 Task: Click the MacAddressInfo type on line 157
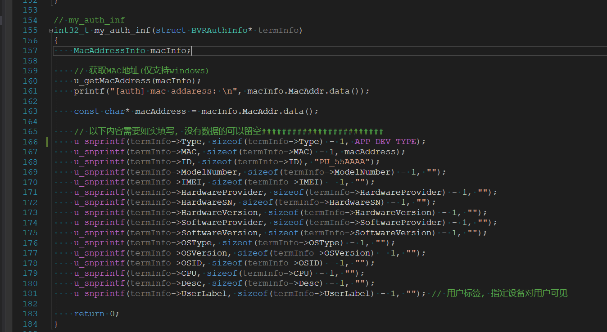click(109, 51)
